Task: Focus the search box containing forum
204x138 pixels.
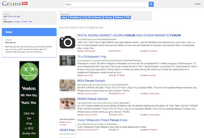Action: (x=106, y=4)
